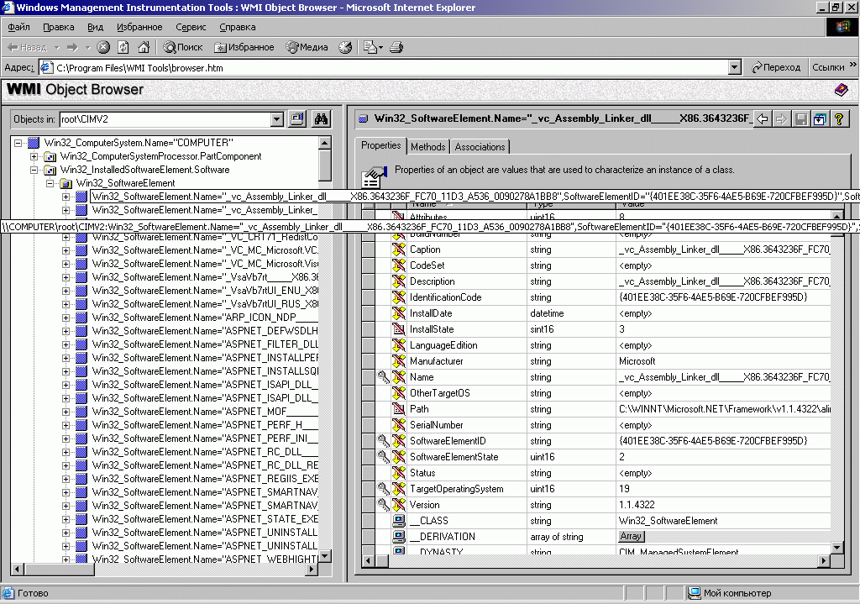Click tree horizontal scrollbar right arrow
860x604 pixels.
(312, 569)
